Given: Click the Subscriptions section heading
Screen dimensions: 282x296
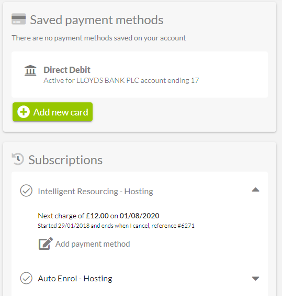Looking at the screenshot, I should [x=65, y=160].
